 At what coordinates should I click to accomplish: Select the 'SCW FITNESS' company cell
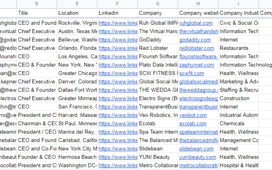pyautogui.click(x=158, y=73)
